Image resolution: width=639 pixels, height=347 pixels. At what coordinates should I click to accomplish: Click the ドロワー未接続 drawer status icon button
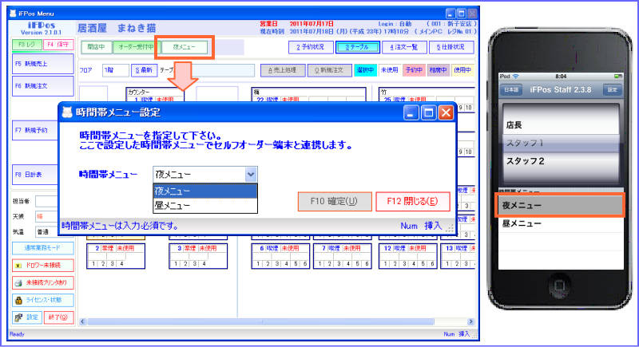[x=42, y=265]
